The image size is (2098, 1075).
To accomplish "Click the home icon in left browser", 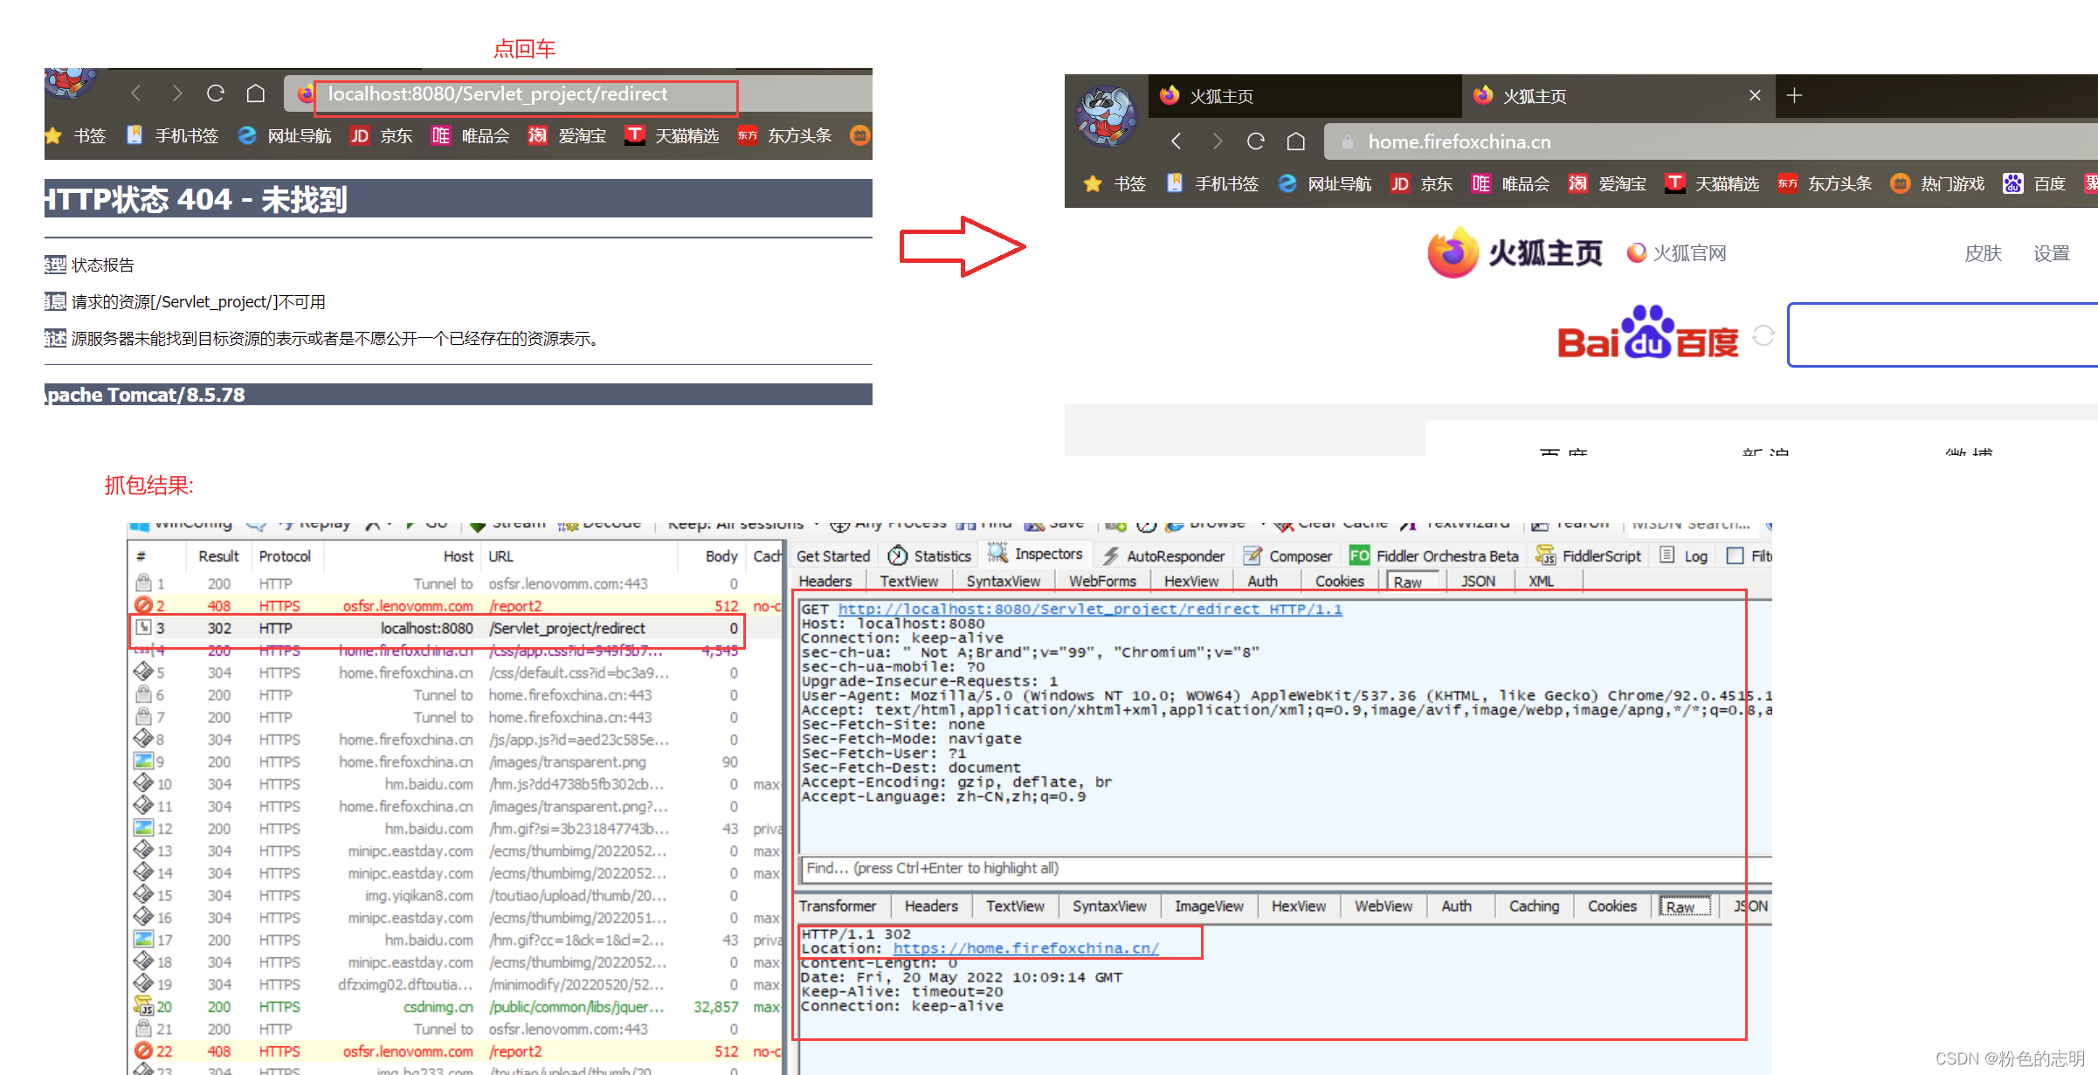I will [x=255, y=93].
